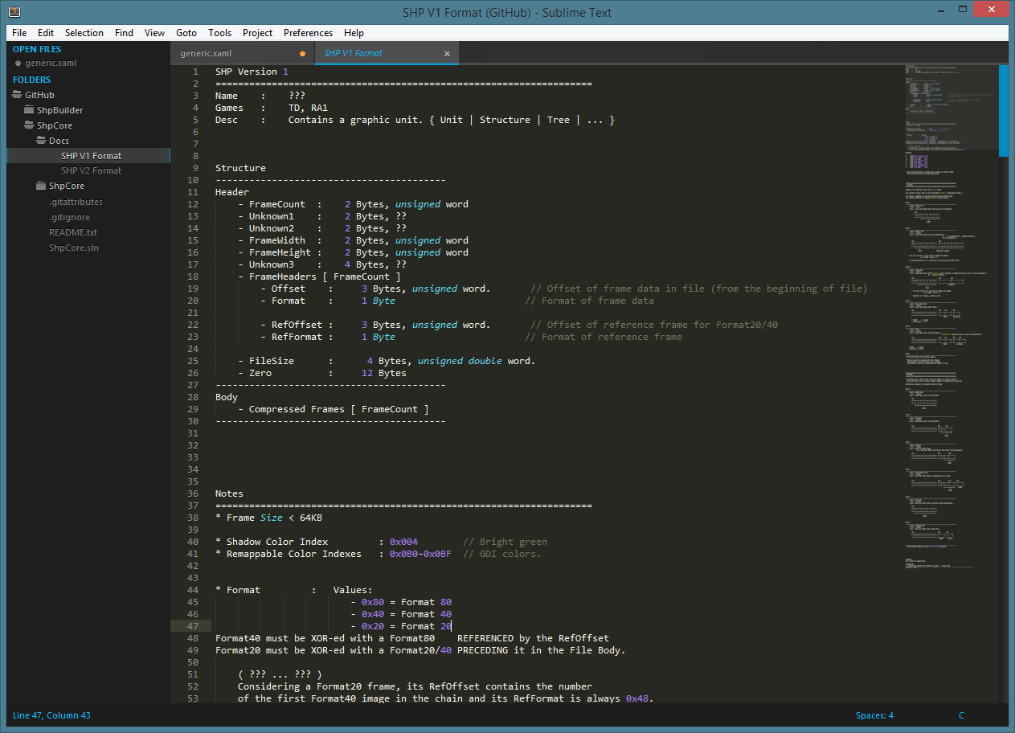Collapse the ShpCore parent folder

click(48, 125)
